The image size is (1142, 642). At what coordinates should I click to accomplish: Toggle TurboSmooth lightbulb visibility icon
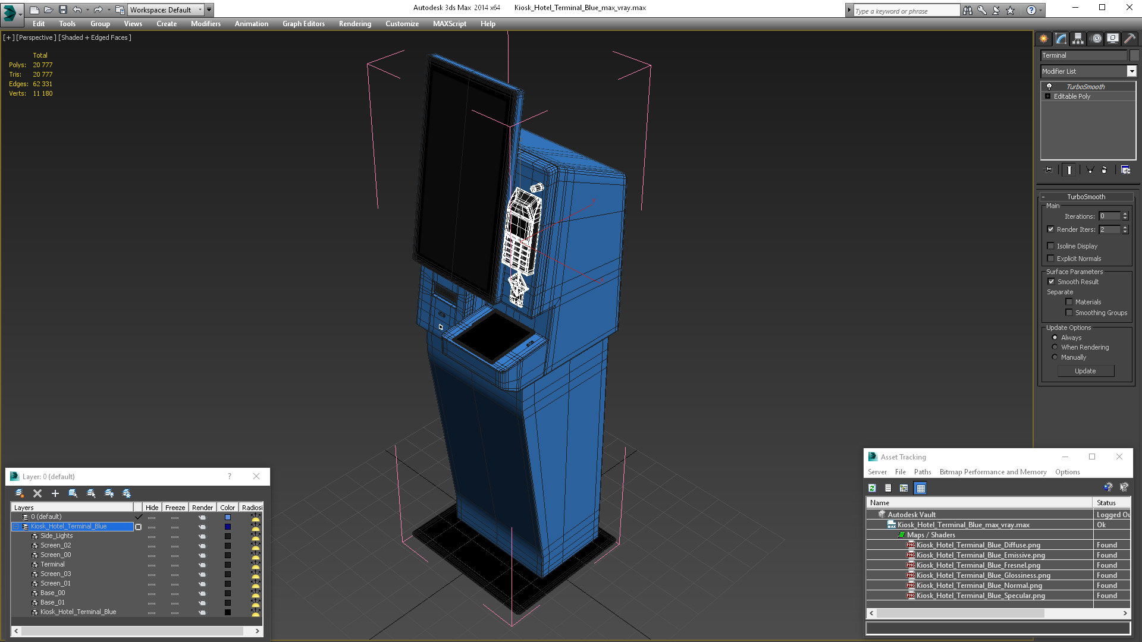(x=1049, y=87)
